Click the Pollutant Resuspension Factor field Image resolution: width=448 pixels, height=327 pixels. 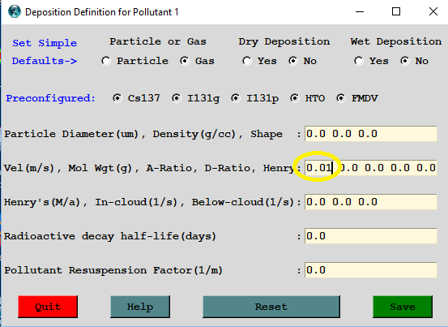(x=370, y=269)
